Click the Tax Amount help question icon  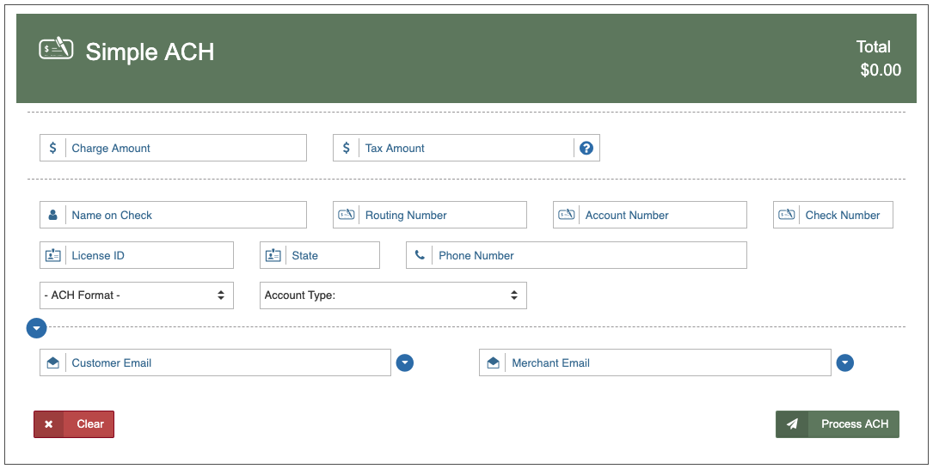pyautogui.click(x=586, y=148)
